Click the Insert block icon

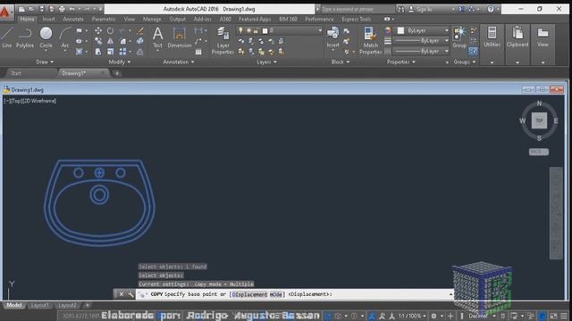pos(332,37)
